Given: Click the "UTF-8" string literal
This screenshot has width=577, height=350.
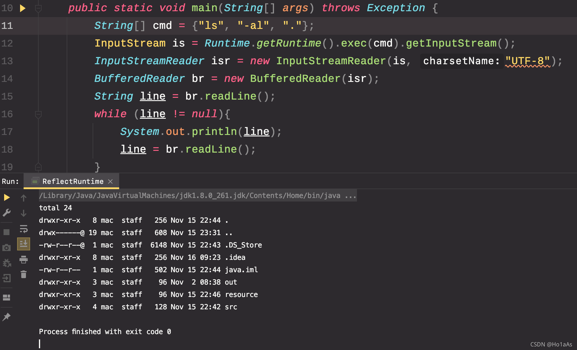Looking at the screenshot, I should tap(527, 61).
